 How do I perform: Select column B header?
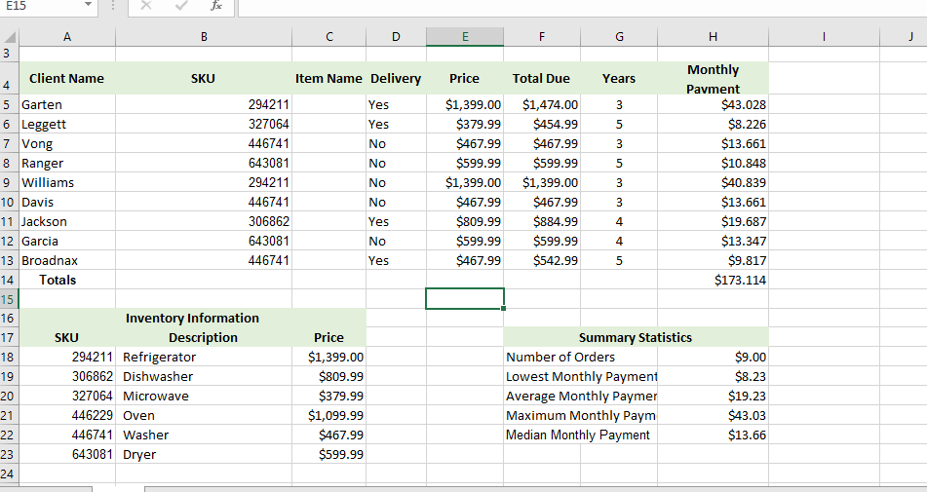click(204, 37)
